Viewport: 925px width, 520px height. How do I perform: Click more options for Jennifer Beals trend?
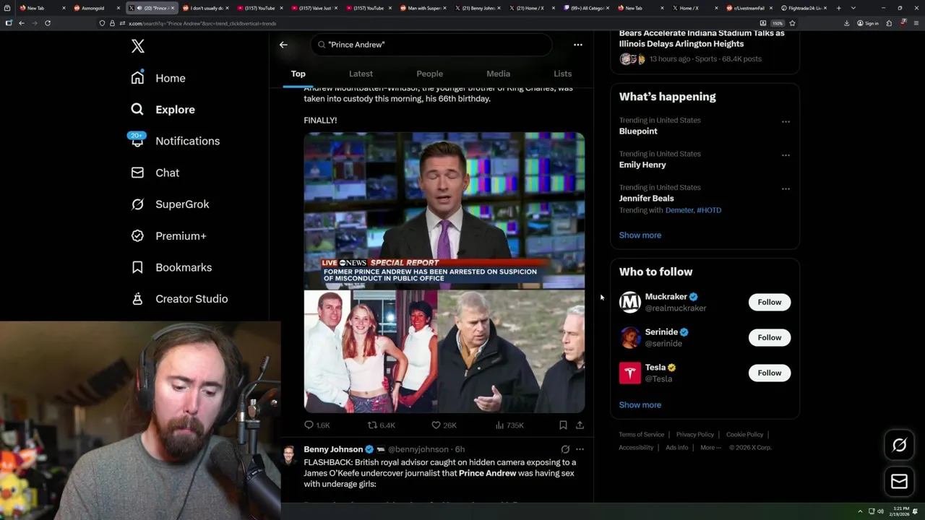[786, 189]
